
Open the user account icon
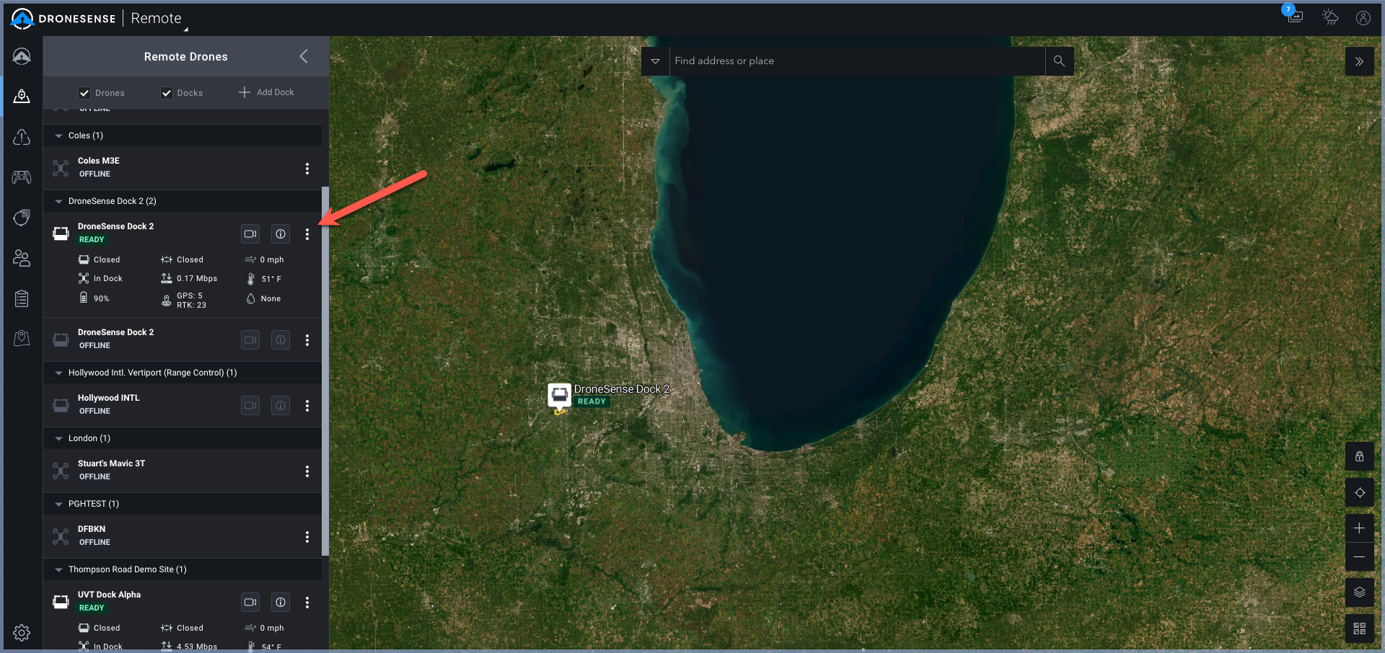[x=1363, y=18]
